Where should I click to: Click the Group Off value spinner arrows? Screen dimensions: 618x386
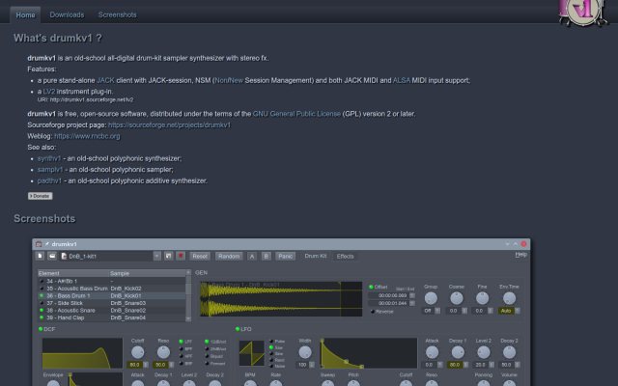(x=437, y=311)
